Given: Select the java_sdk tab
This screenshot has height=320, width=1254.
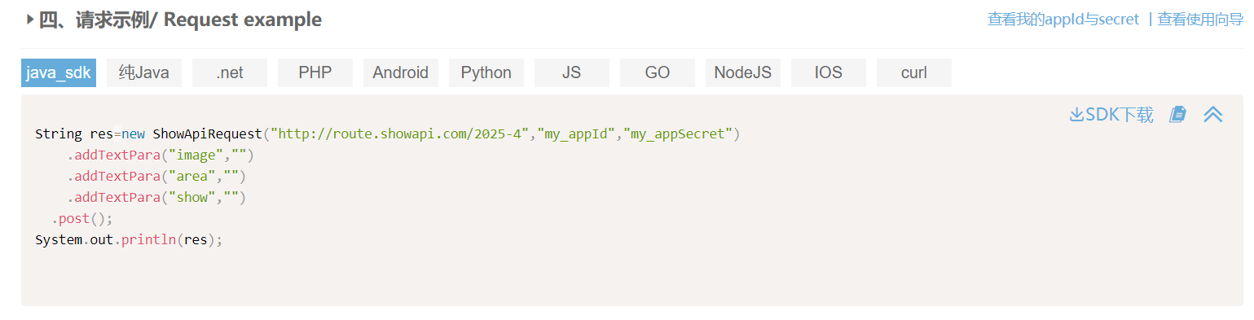Looking at the screenshot, I should [x=59, y=72].
